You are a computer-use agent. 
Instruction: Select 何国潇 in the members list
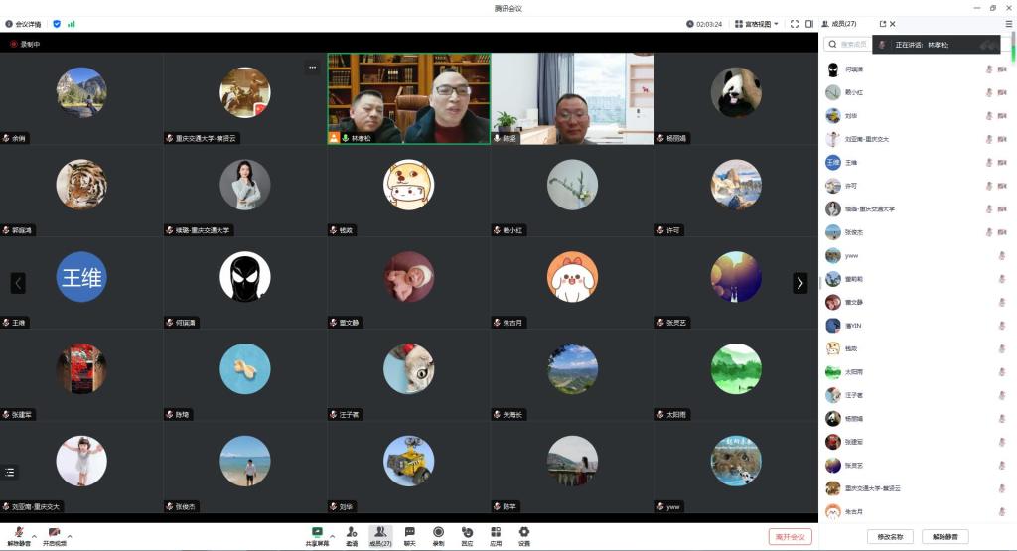tap(917, 69)
